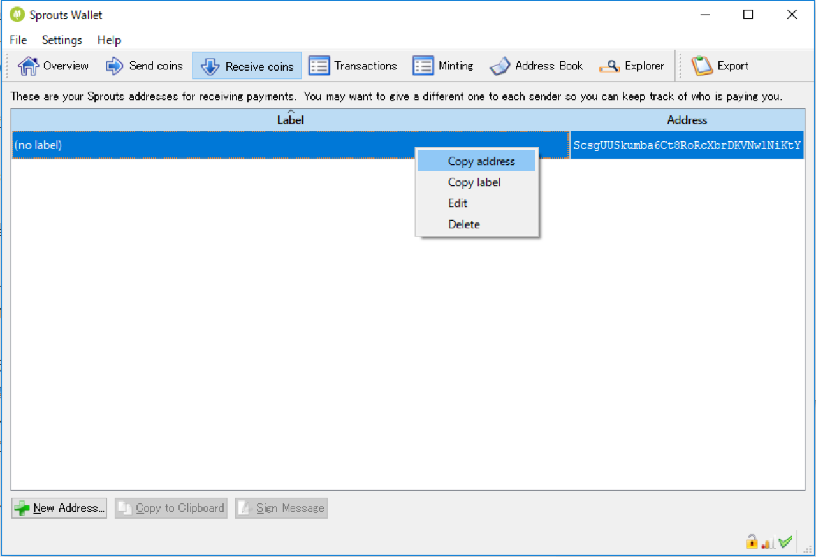Launch the block Explorer
Image resolution: width=816 pixels, height=557 pixels.
(x=632, y=66)
